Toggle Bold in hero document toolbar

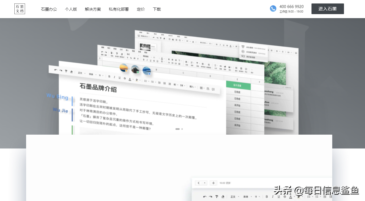pyautogui.click(x=109, y=77)
